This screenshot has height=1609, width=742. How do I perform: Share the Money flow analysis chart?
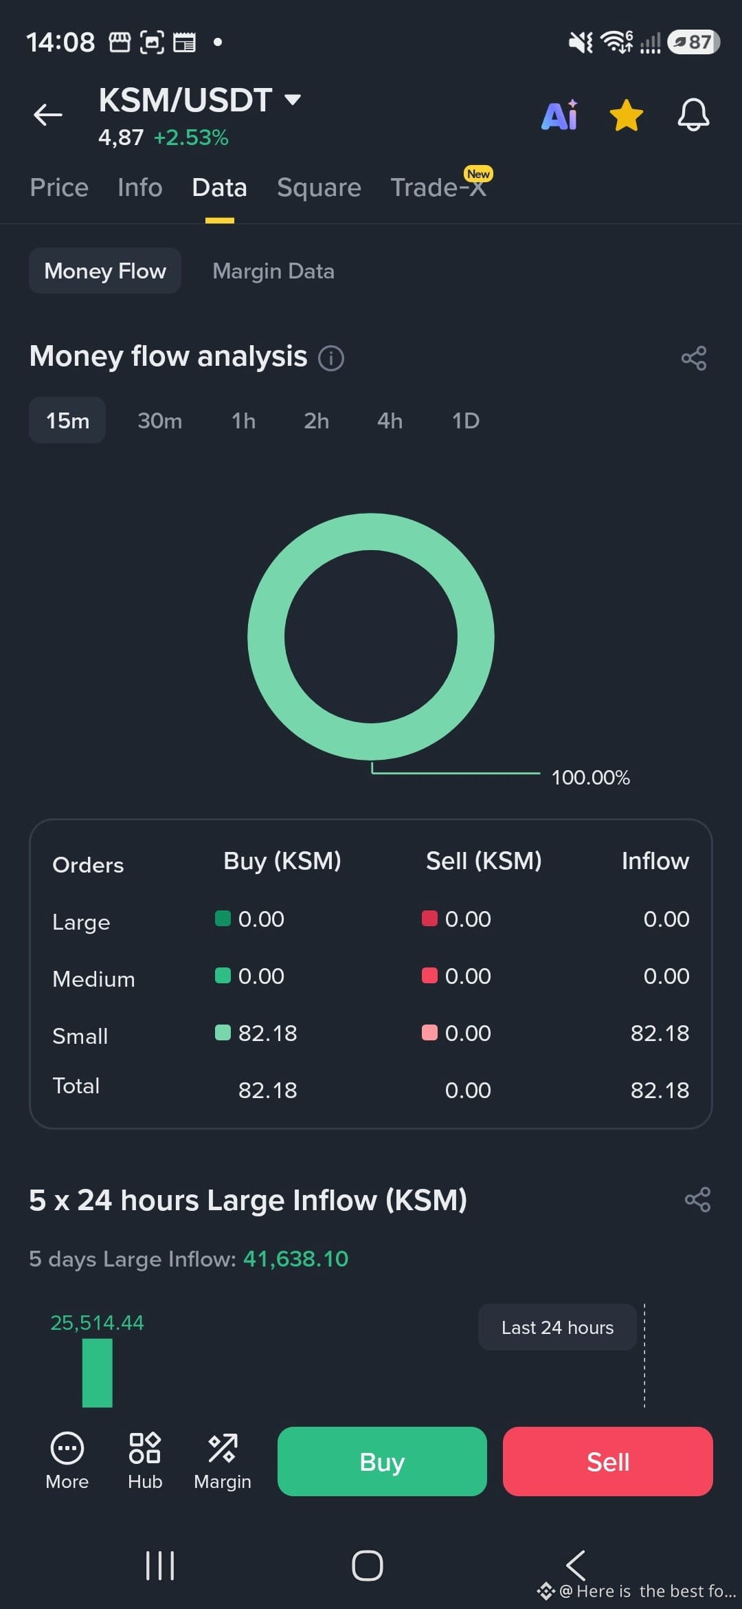pyautogui.click(x=693, y=358)
